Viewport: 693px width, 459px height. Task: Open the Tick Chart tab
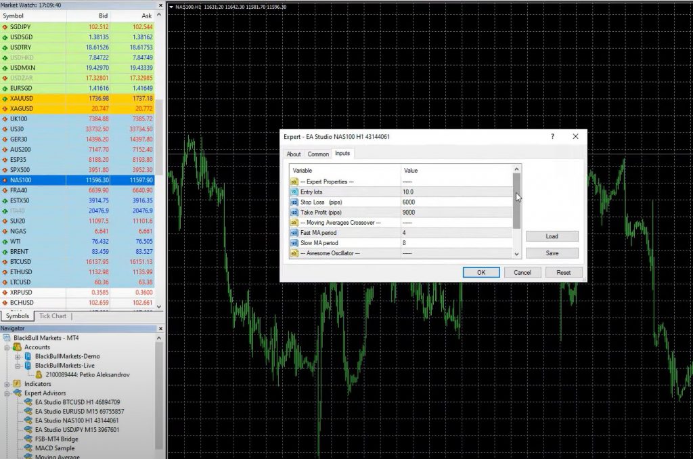53,316
